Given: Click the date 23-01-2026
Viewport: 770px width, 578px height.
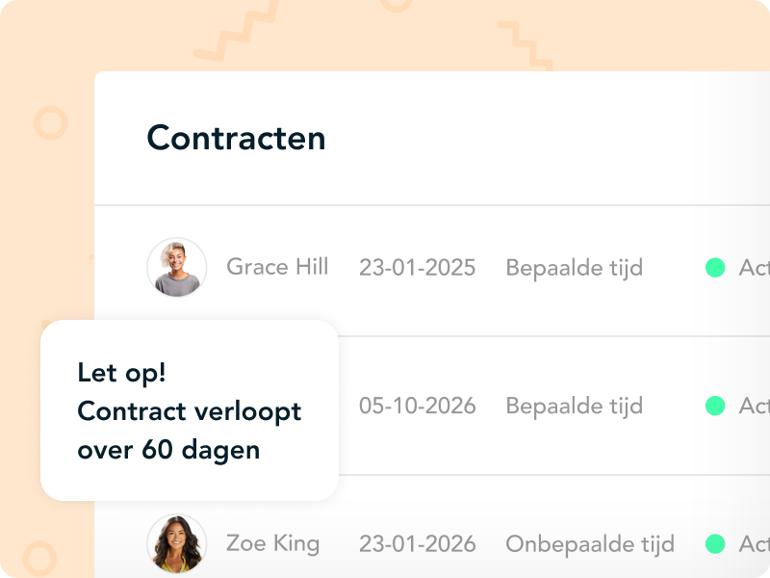Looking at the screenshot, I should 417,543.
